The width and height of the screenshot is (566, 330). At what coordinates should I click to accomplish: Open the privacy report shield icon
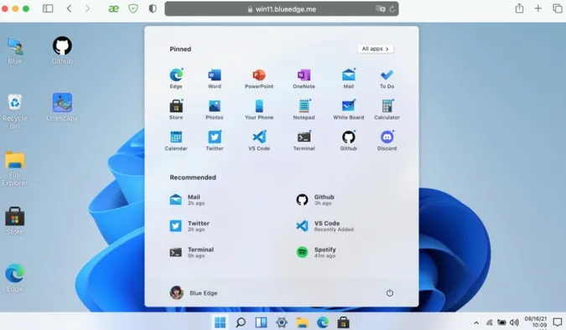pos(153,8)
